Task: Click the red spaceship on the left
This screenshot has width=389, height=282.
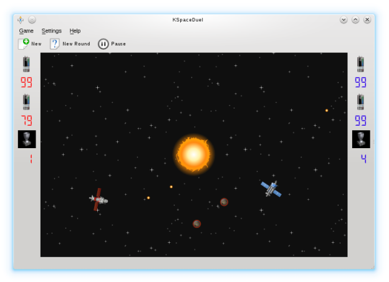Action: click(98, 200)
